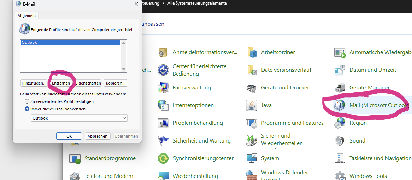Click the Entfernen button

[61, 83]
